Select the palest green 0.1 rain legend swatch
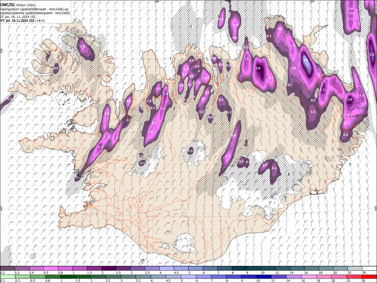The width and height of the screenshot is (377, 283). tap(8, 277)
